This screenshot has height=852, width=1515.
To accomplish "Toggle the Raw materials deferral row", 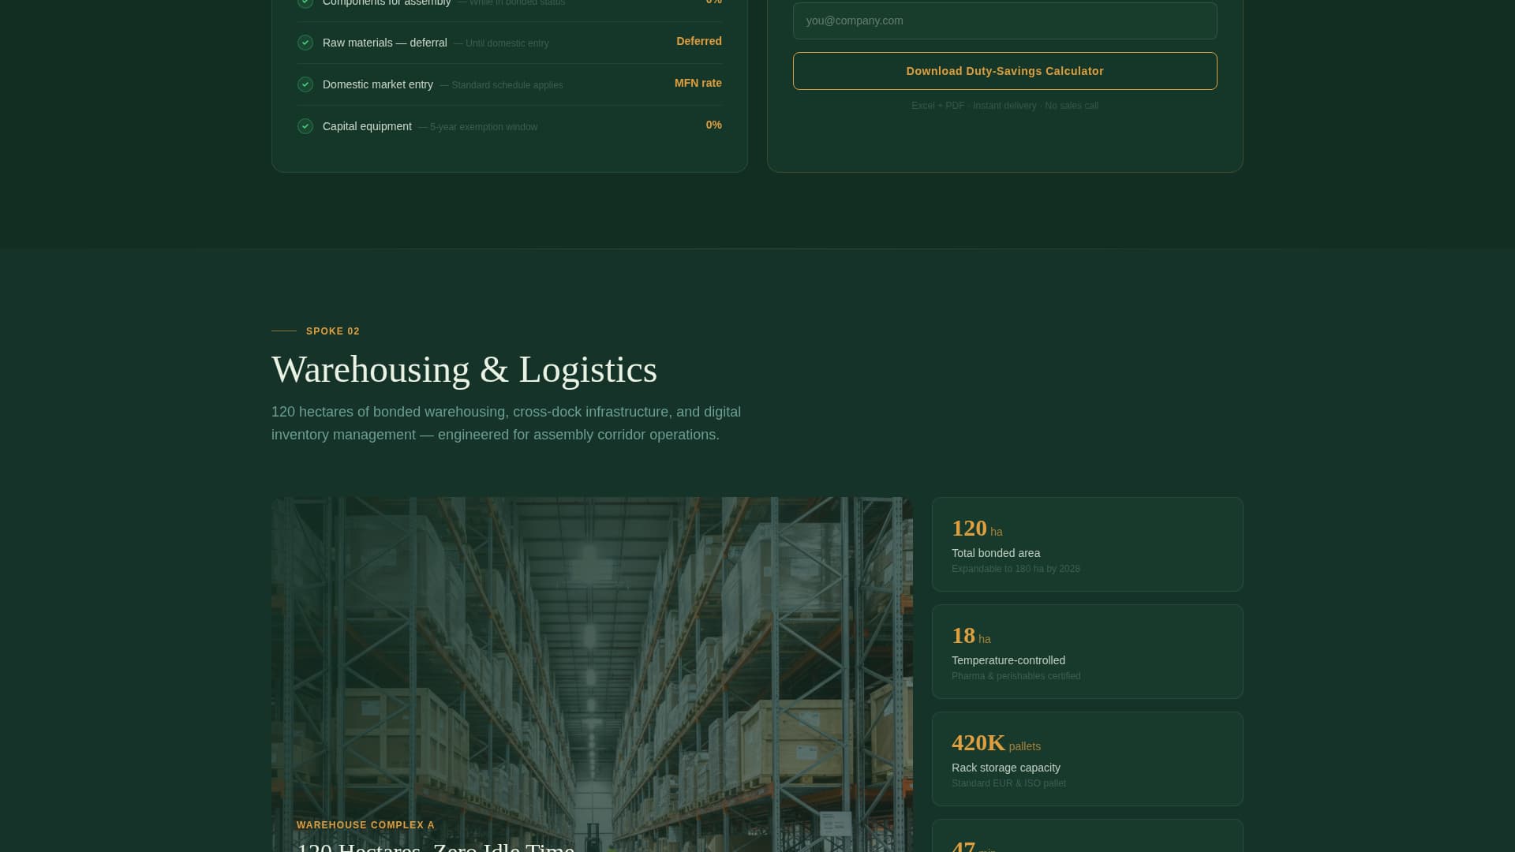I will (509, 43).
